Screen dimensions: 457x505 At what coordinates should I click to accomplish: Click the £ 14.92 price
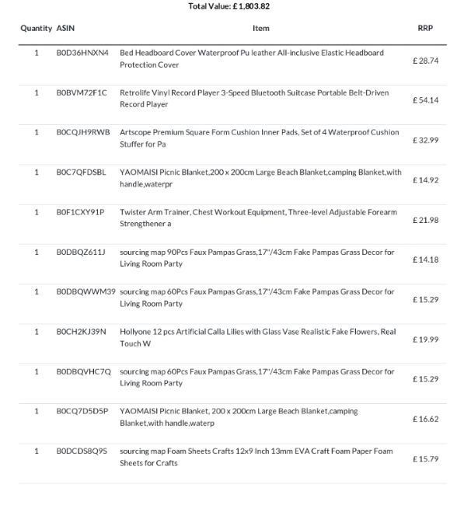pos(426,180)
